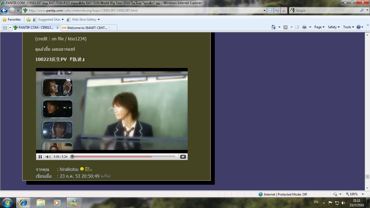Expand the address bar history dropdown
Viewport: 370px width, 208px height.
click(265, 11)
